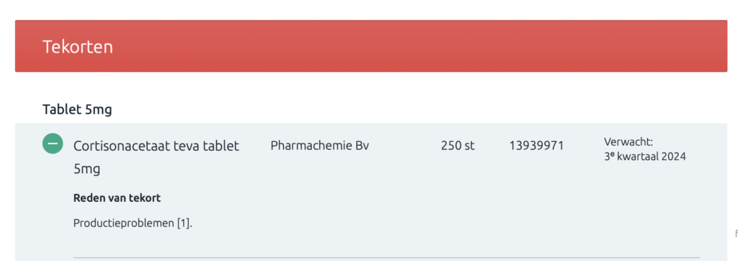Click red banner area right of Tekorten
The image size is (738, 261).
(x=420, y=47)
